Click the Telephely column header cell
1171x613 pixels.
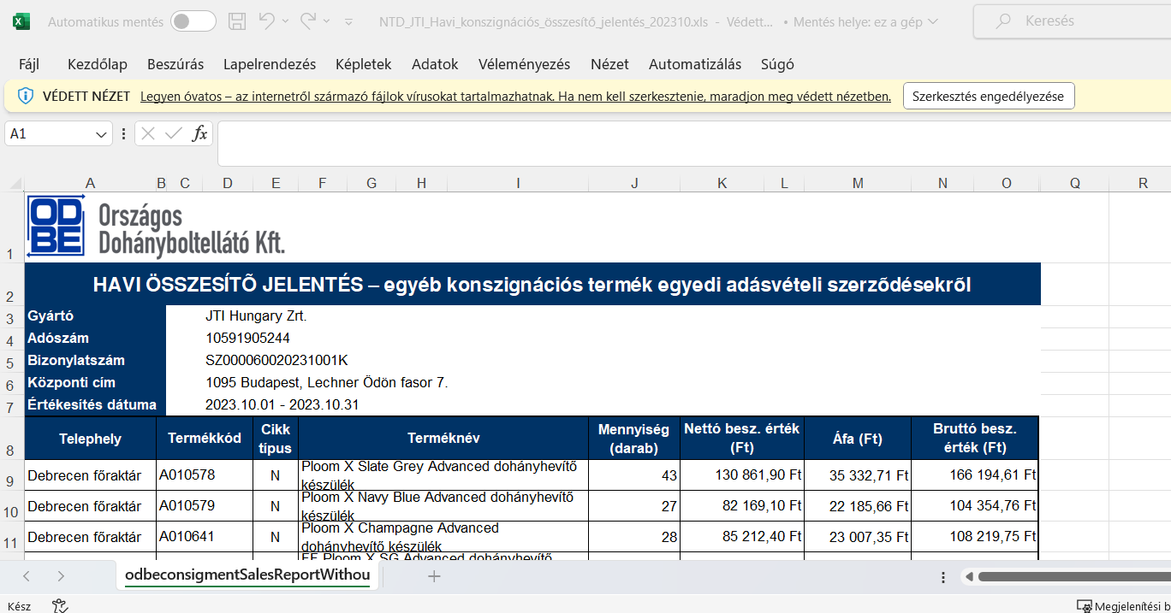[x=91, y=439]
